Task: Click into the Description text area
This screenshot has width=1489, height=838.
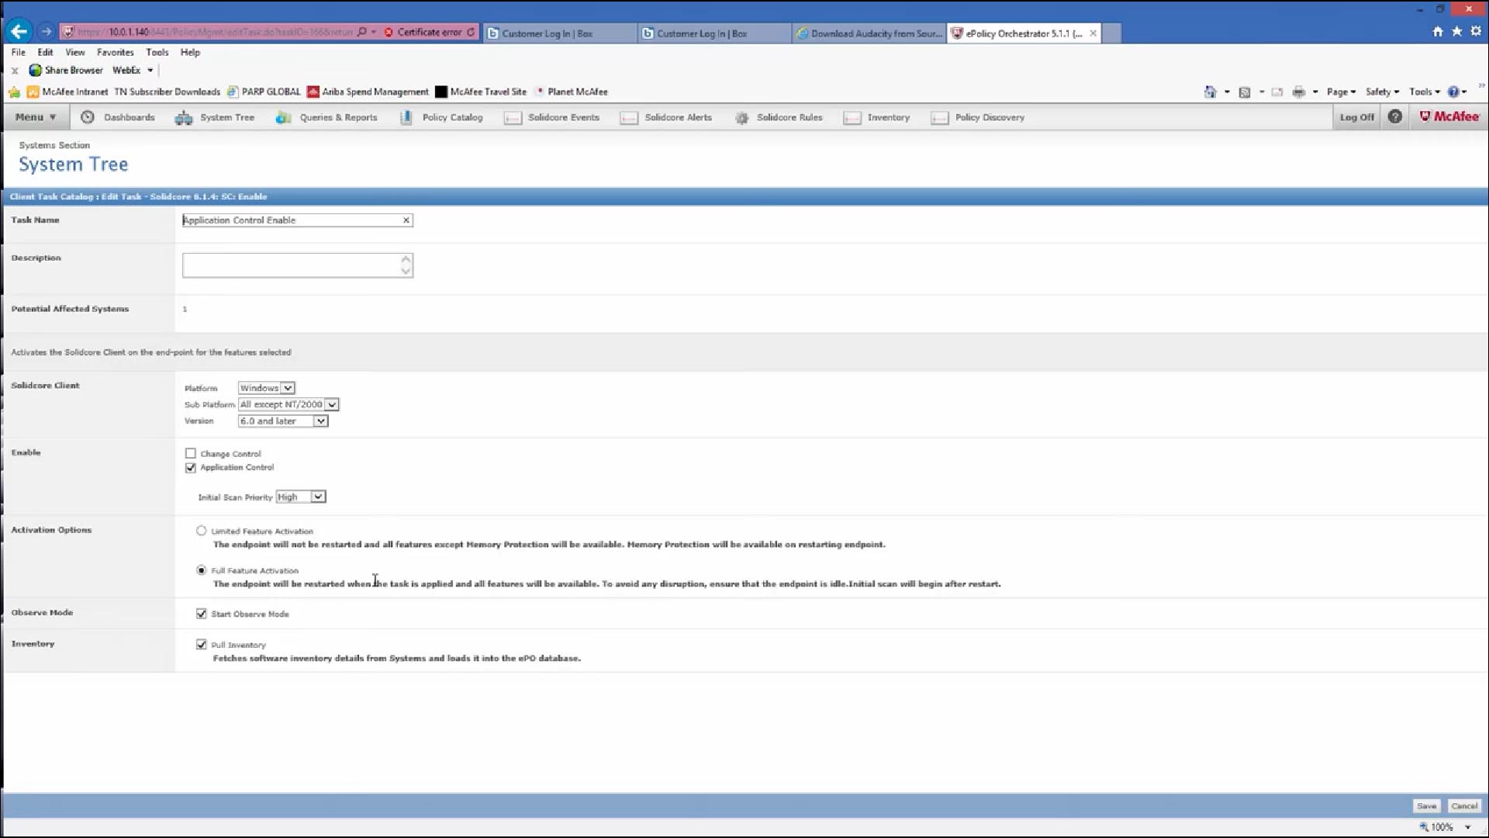Action: click(x=291, y=265)
